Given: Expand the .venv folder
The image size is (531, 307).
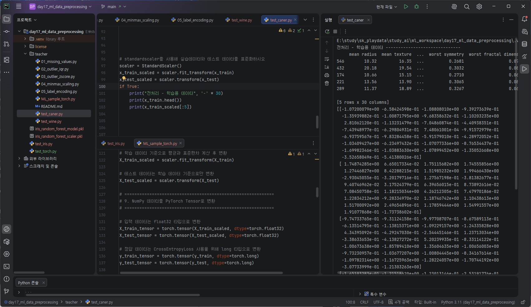Looking at the screenshot, I should coord(25,39).
